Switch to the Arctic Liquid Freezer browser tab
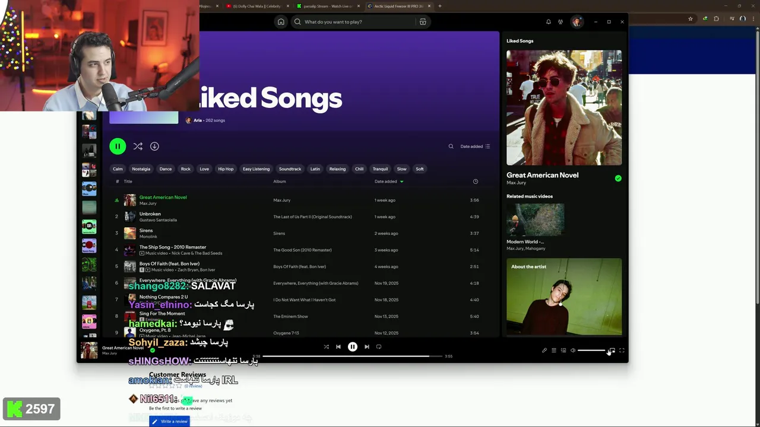Viewport: 760px width, 427px height. pos(399,6)
